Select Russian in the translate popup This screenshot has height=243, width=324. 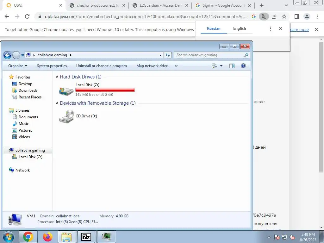[x=214, y=28]
